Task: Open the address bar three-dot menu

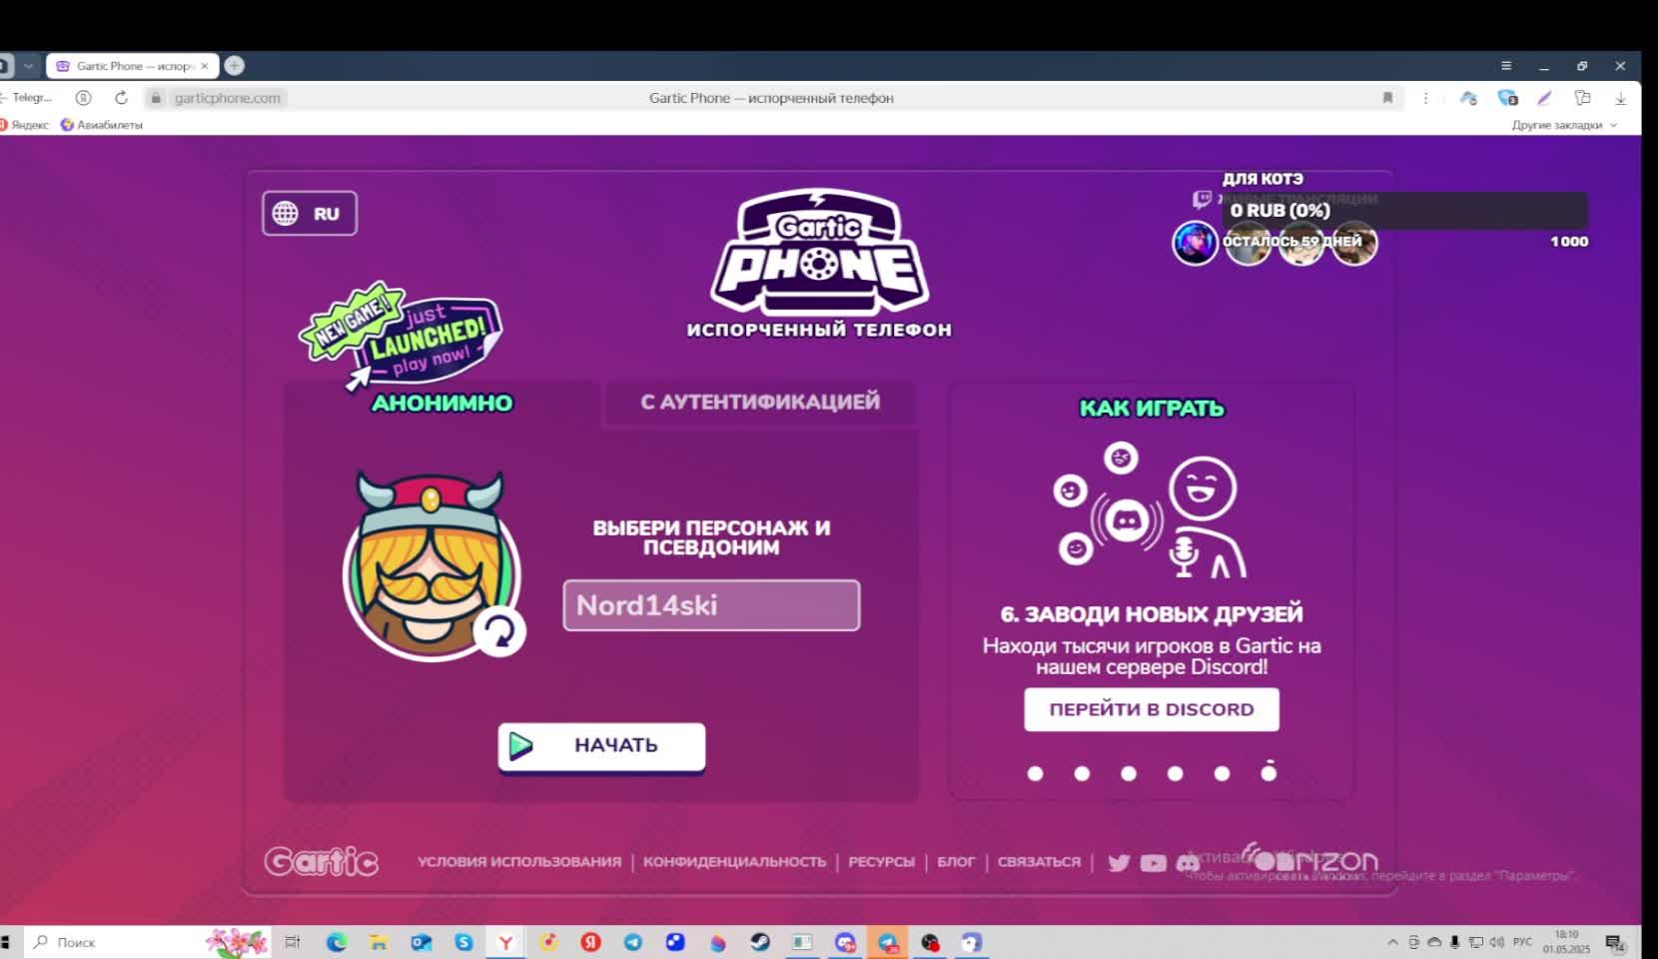Action: [x=1426, y=98]
